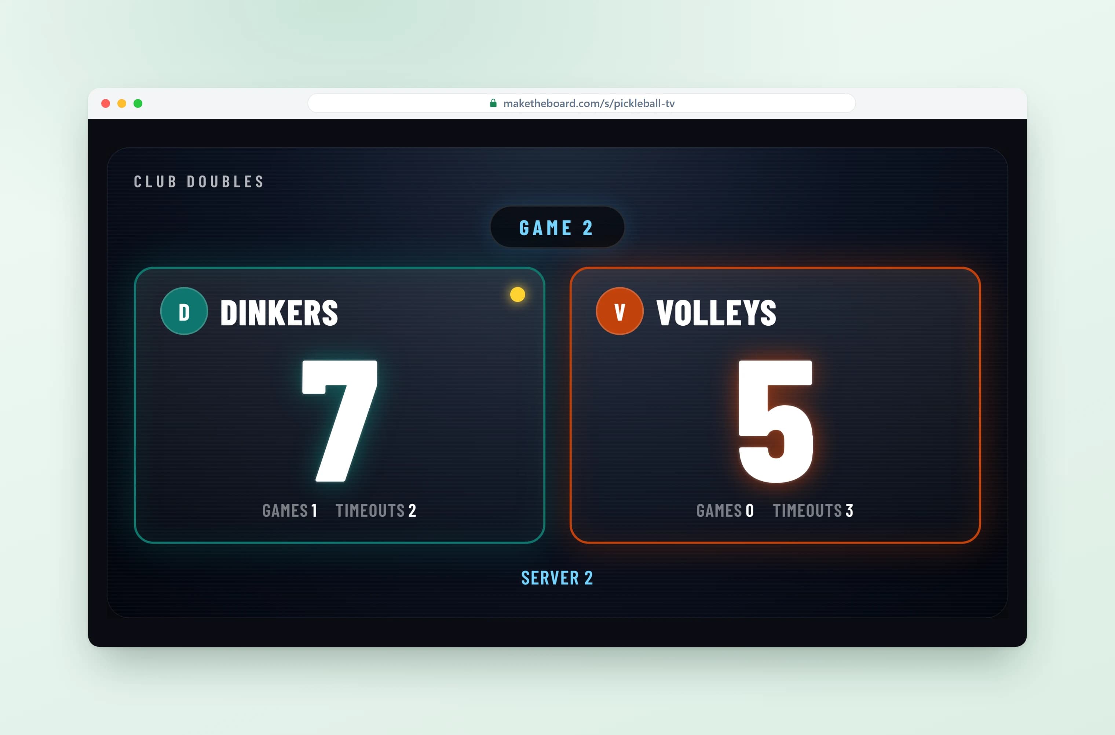Click the Volleys TIMEOUTS 3 stat
This screenshot has height=735, width=1115.
point(813,511)
